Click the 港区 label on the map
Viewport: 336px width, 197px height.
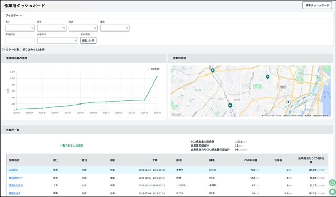pyautogui.click(x=283, y=87)
